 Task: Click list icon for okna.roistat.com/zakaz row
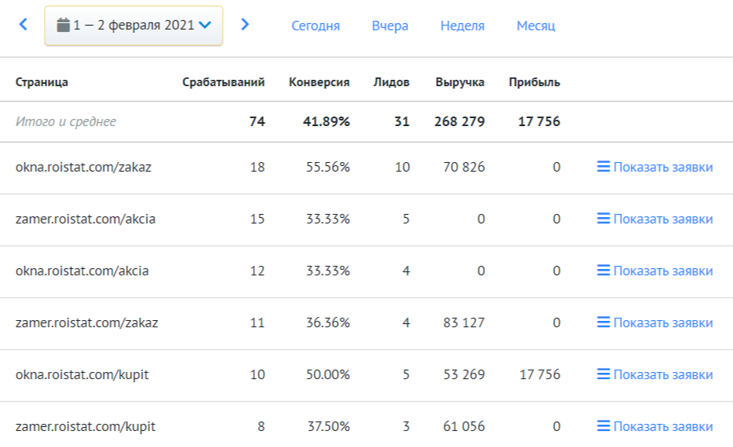pyautogui.click(x=604, y=167)
